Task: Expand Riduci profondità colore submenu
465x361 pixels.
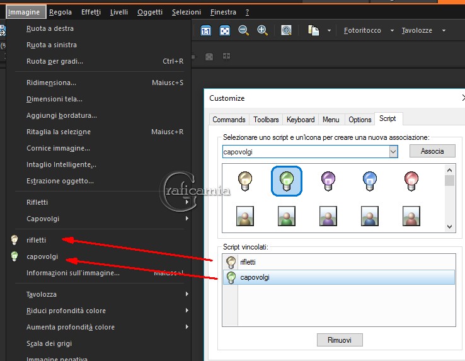Action: 187,310
